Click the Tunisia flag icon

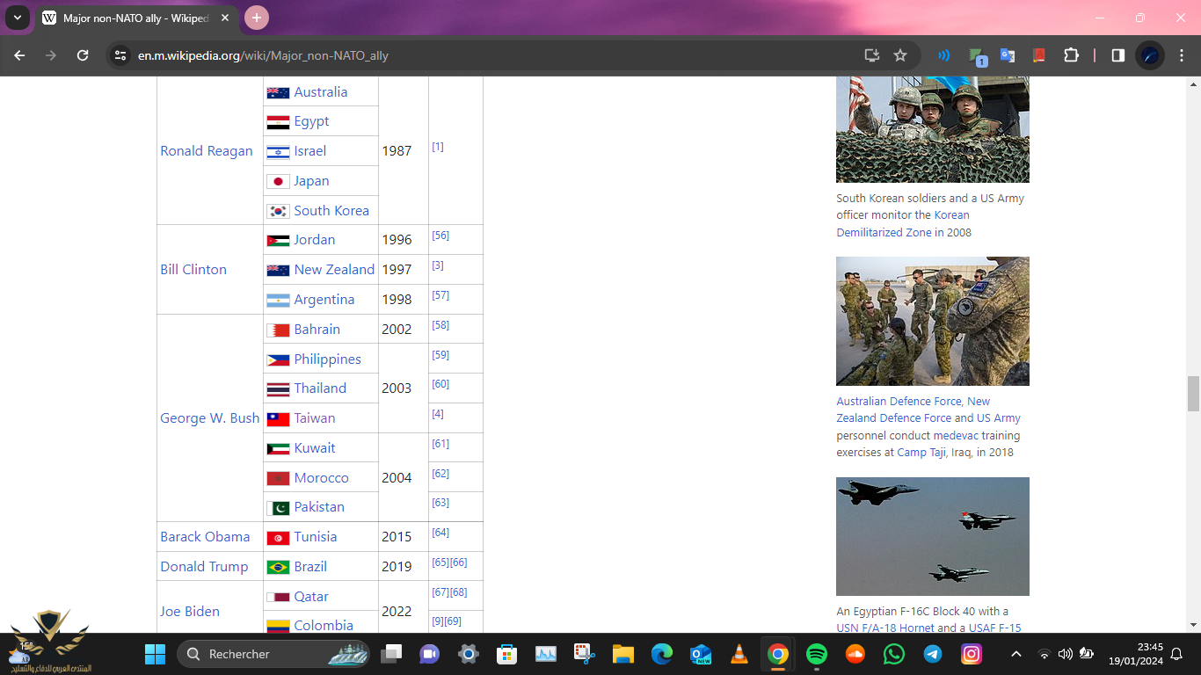[x=278, y=538]
